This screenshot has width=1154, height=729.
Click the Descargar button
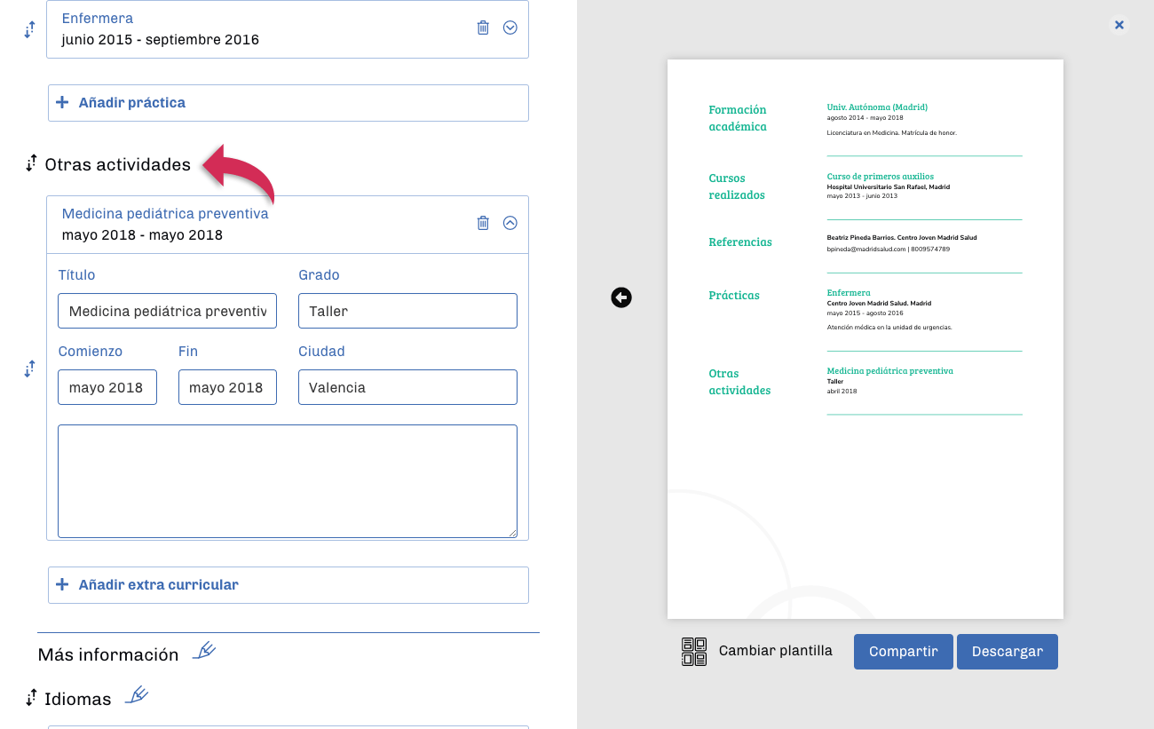pyautogui.click(x=1008, y=652)
